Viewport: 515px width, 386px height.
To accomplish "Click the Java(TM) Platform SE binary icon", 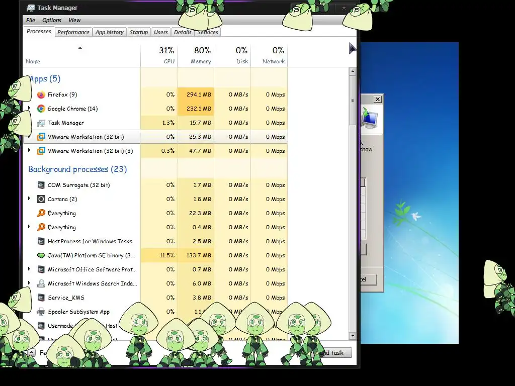I will (x=41, y=255).
